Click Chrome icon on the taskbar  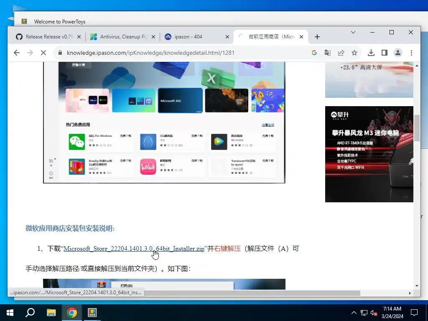click(x=72, y=313)
